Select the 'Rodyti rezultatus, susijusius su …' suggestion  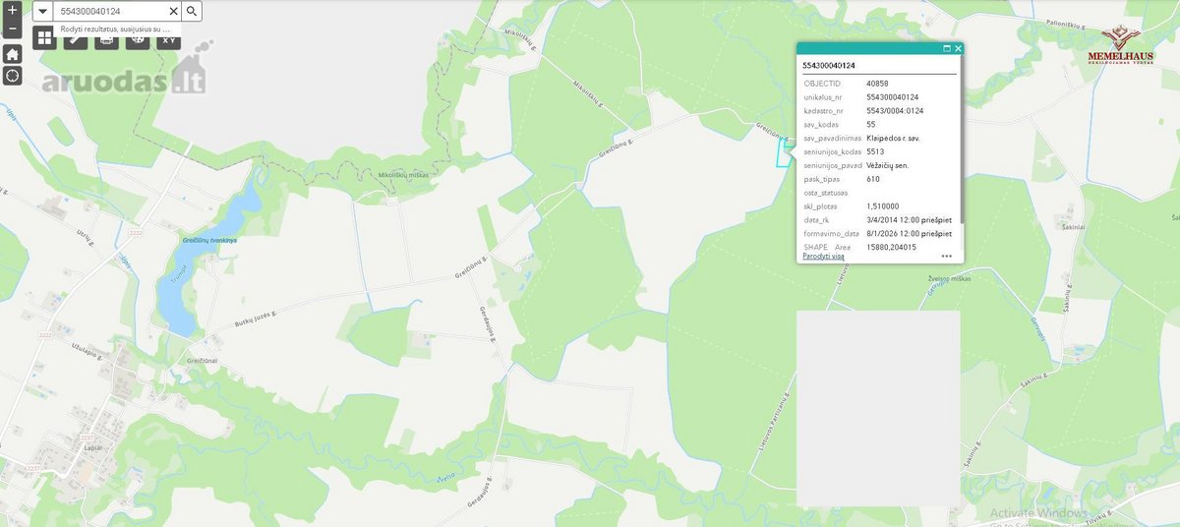point(116,29)
